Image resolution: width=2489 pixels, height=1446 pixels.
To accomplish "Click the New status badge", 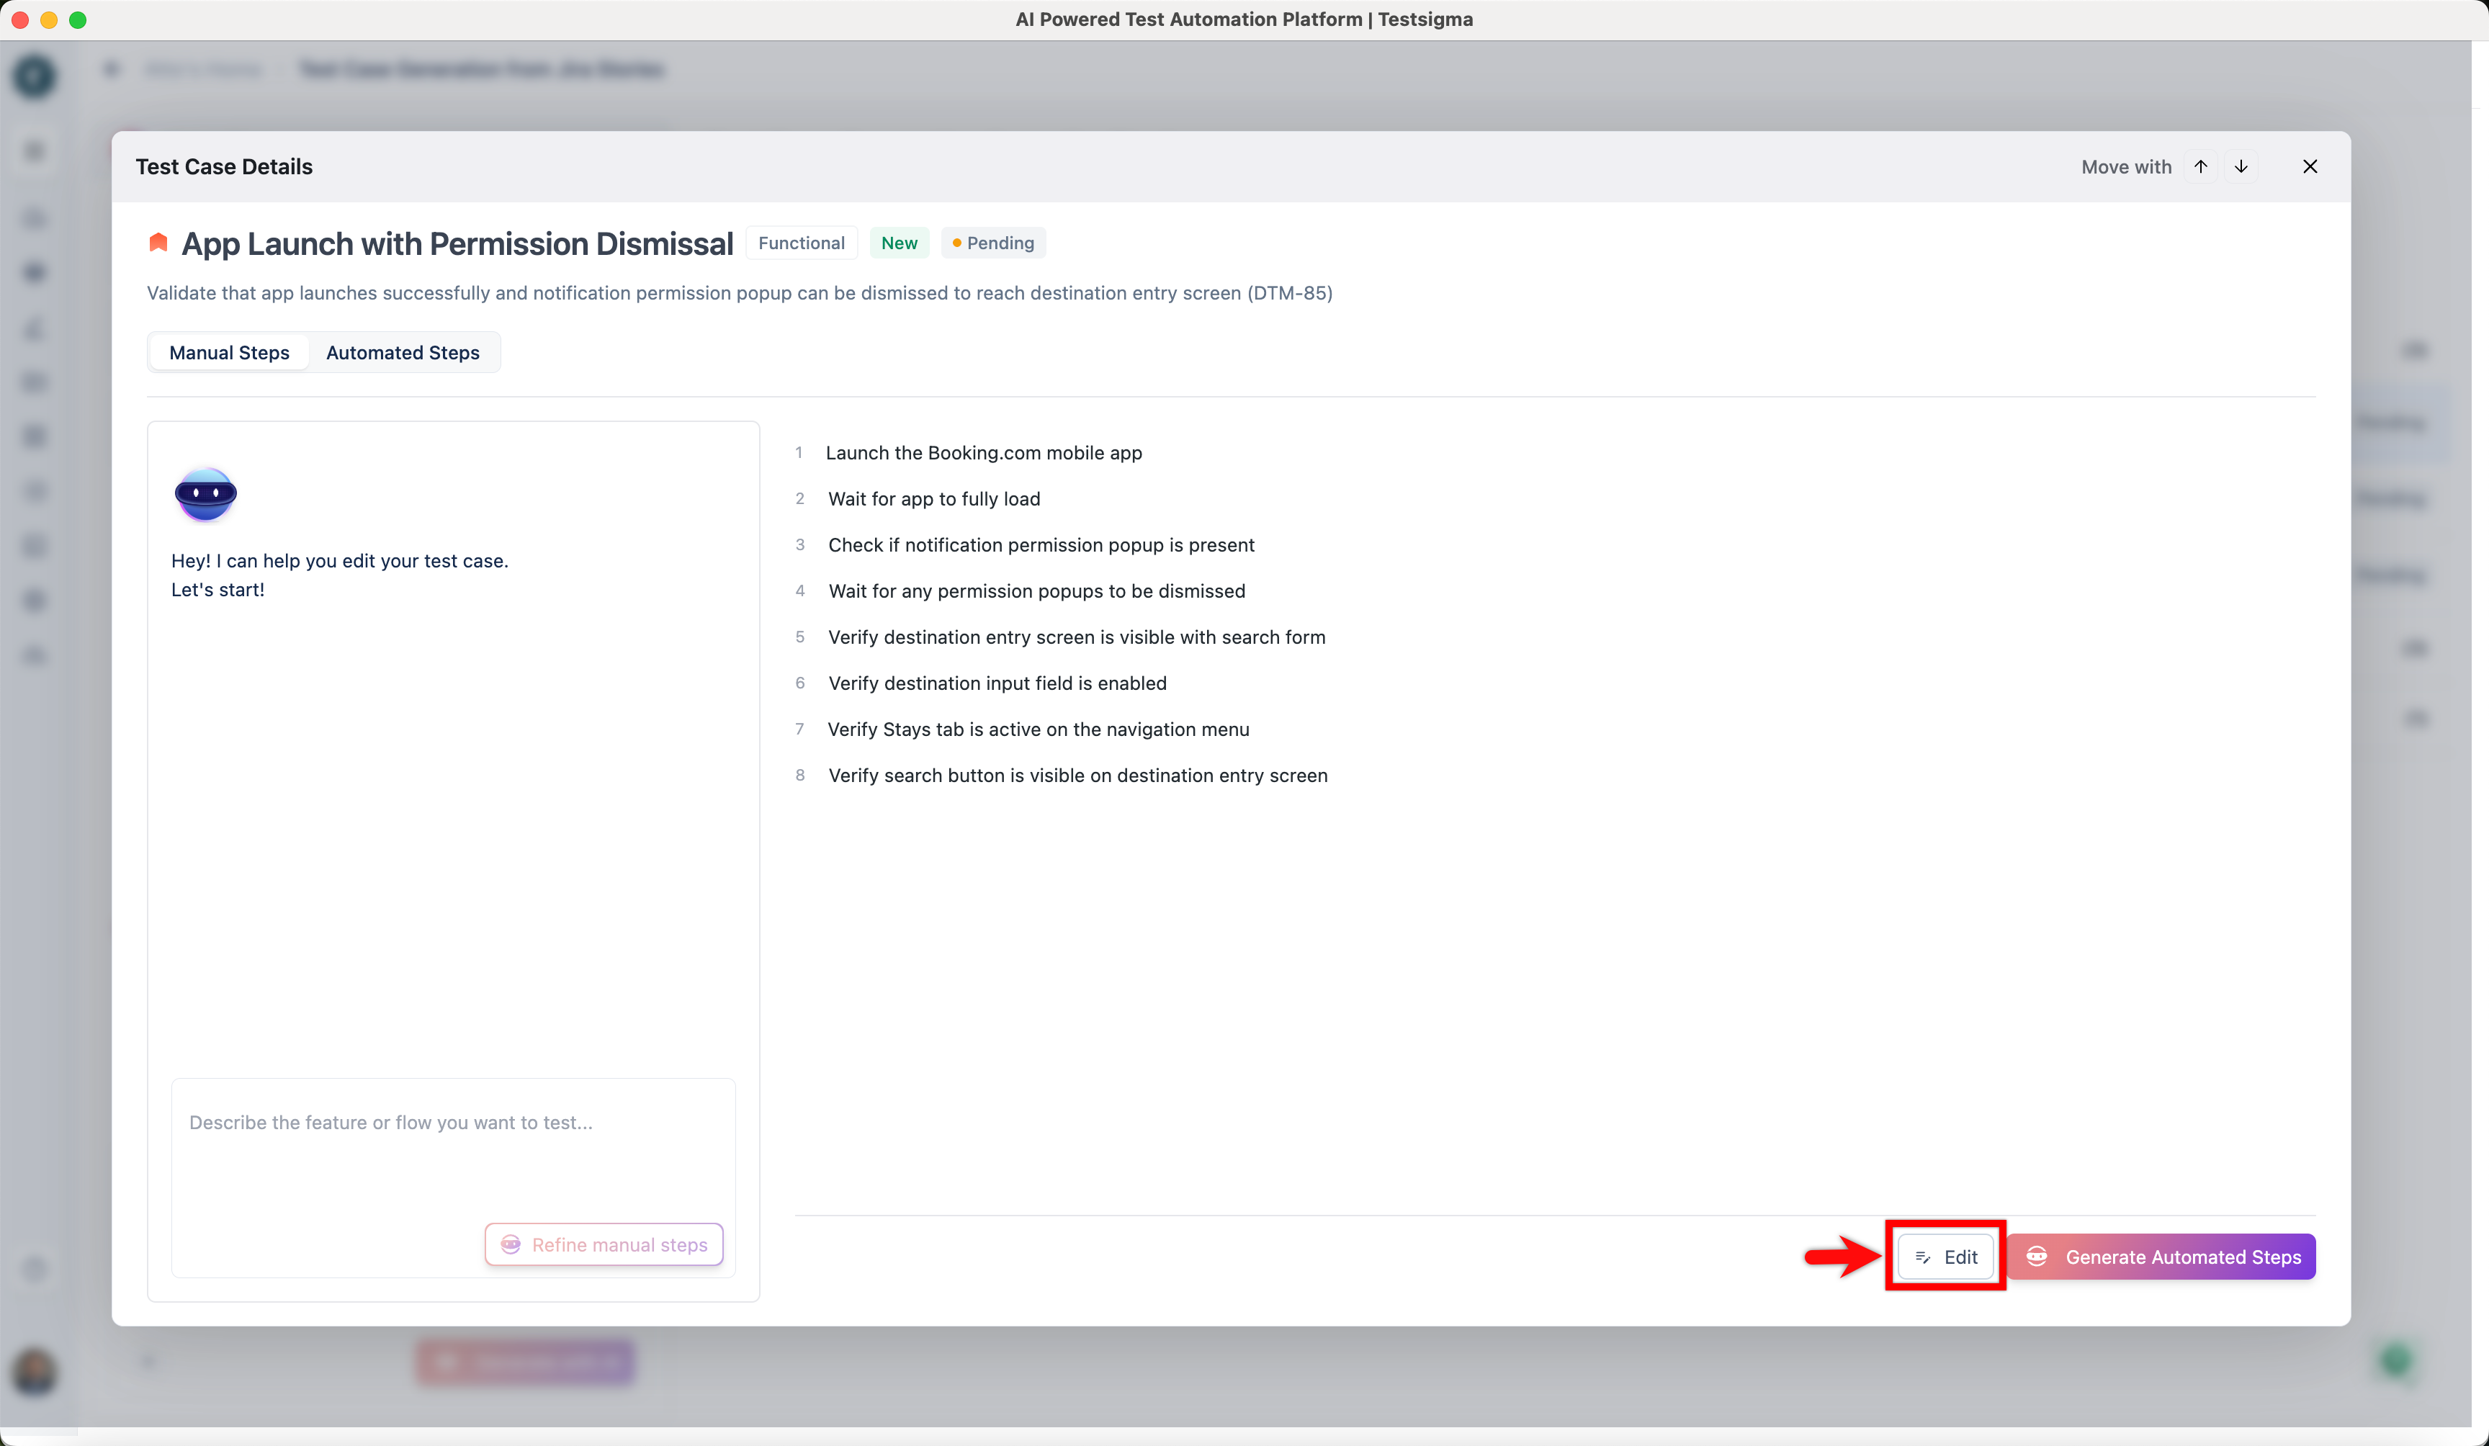I will pyautogui.click(x=899, y=243).
